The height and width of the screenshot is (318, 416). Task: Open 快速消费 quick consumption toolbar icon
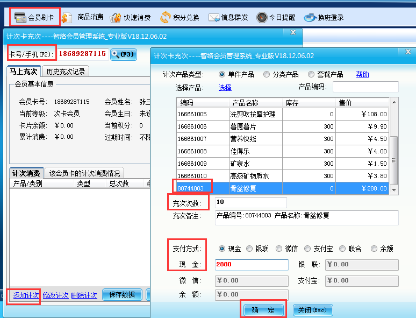point(130,18)
